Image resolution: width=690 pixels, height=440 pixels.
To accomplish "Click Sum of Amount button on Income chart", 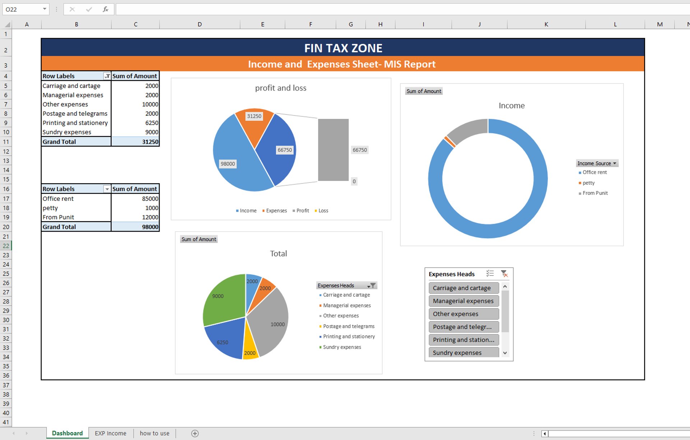I will point(424,91).
